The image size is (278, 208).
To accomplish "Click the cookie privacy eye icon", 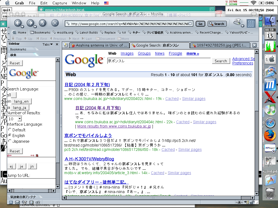I will pos(246,202).
